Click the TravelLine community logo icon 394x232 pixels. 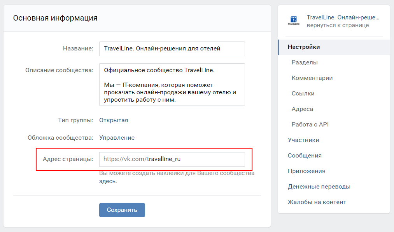coord(294,21)
